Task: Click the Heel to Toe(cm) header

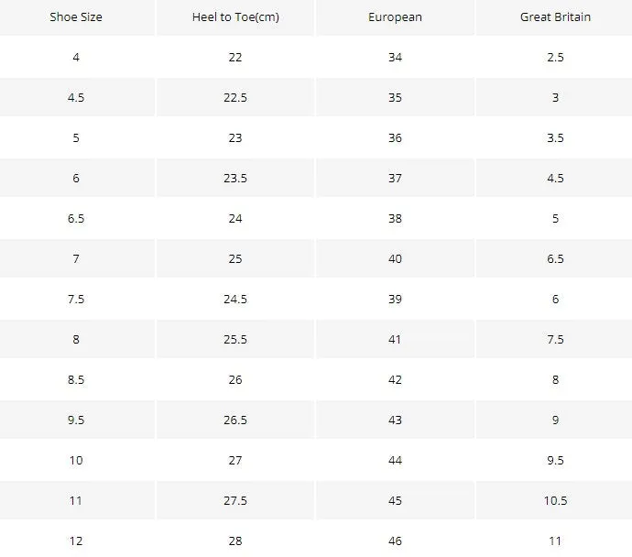Action: tap(235, 16)
